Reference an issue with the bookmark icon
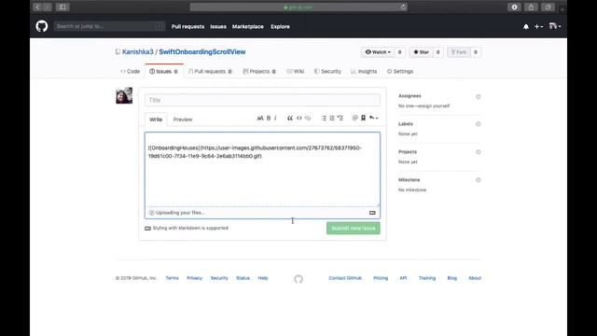This screenshot has height=336, width=597. click(x=363, y=119)
